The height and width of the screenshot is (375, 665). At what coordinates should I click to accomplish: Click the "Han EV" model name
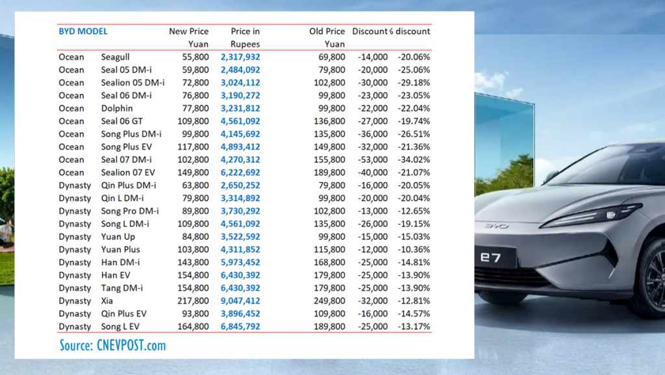point(116,276)
